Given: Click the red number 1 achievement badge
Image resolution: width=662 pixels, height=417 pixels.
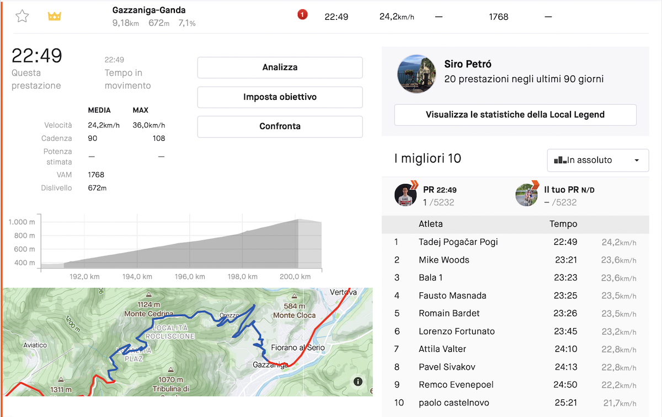Looking at the screenshot, I should tap(302, 15).
